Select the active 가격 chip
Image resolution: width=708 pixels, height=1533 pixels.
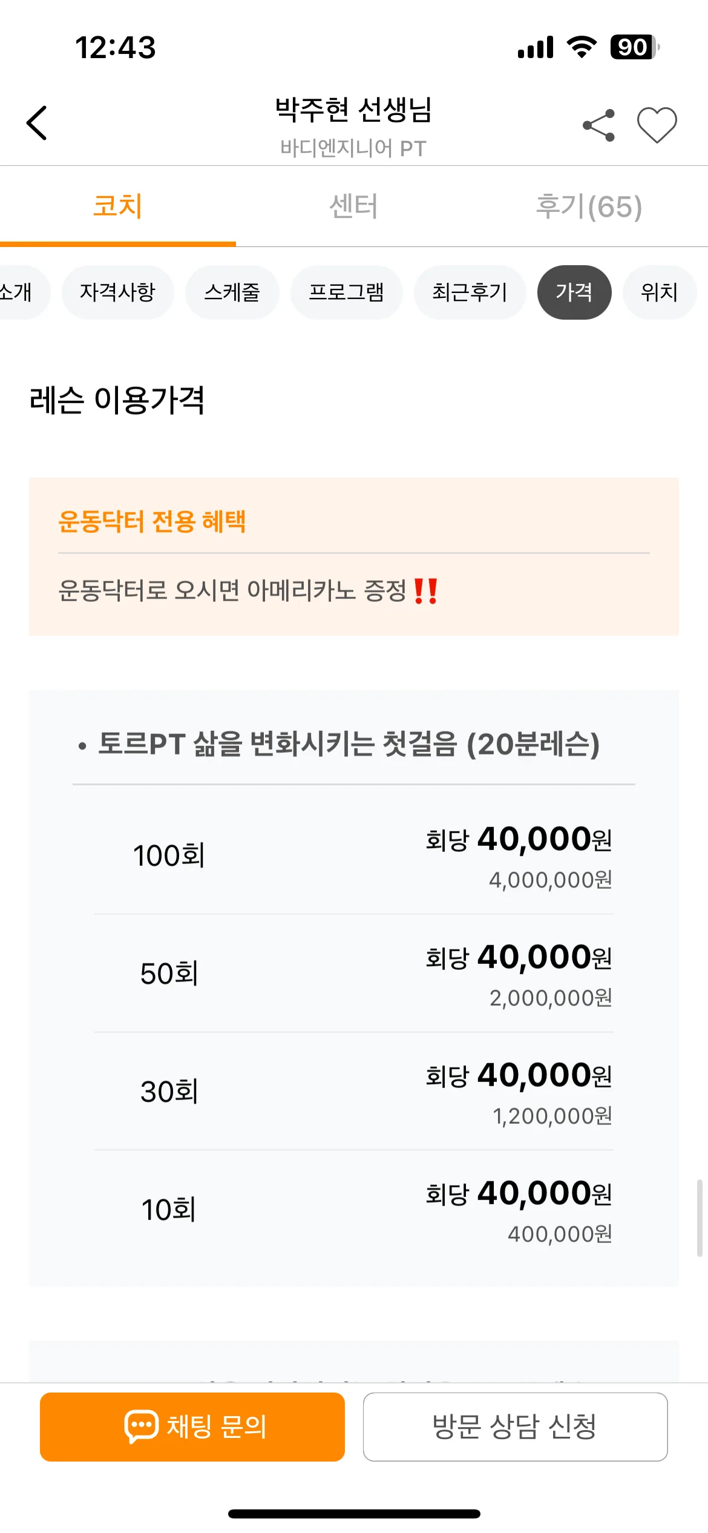tap(574, 292)
